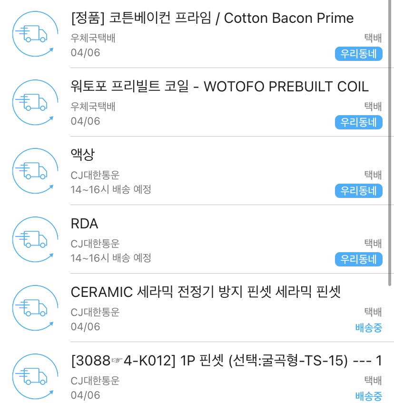The width and height of the screenshot is (394, 403).
Task: Click the delivery truck icon beside Cotton Bacon Prime
Action: point(32,34)
